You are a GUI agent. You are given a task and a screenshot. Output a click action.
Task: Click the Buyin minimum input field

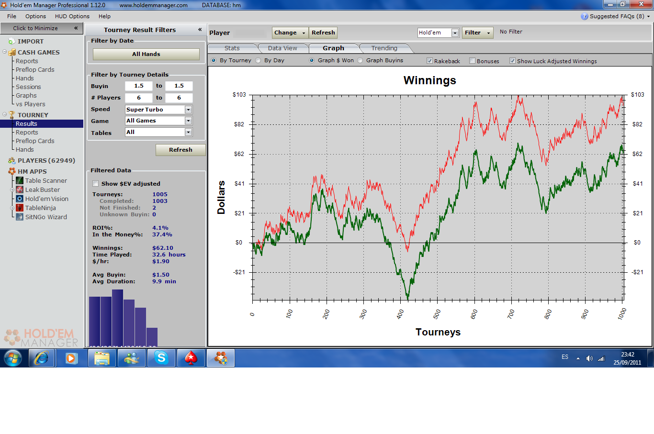pos(139,86)
